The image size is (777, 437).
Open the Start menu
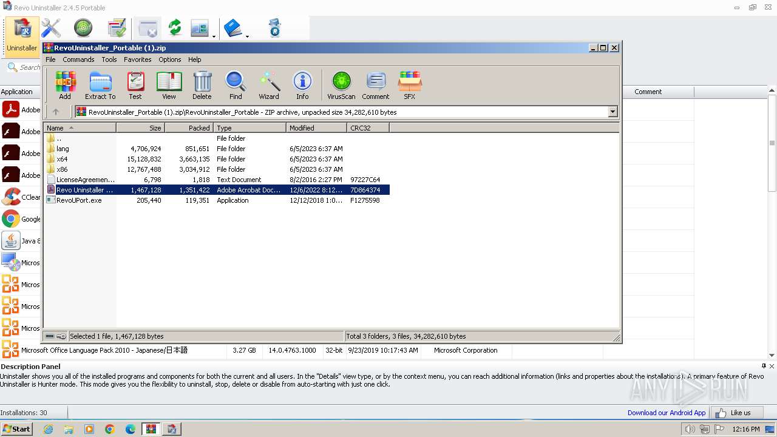tap(16, 429)
